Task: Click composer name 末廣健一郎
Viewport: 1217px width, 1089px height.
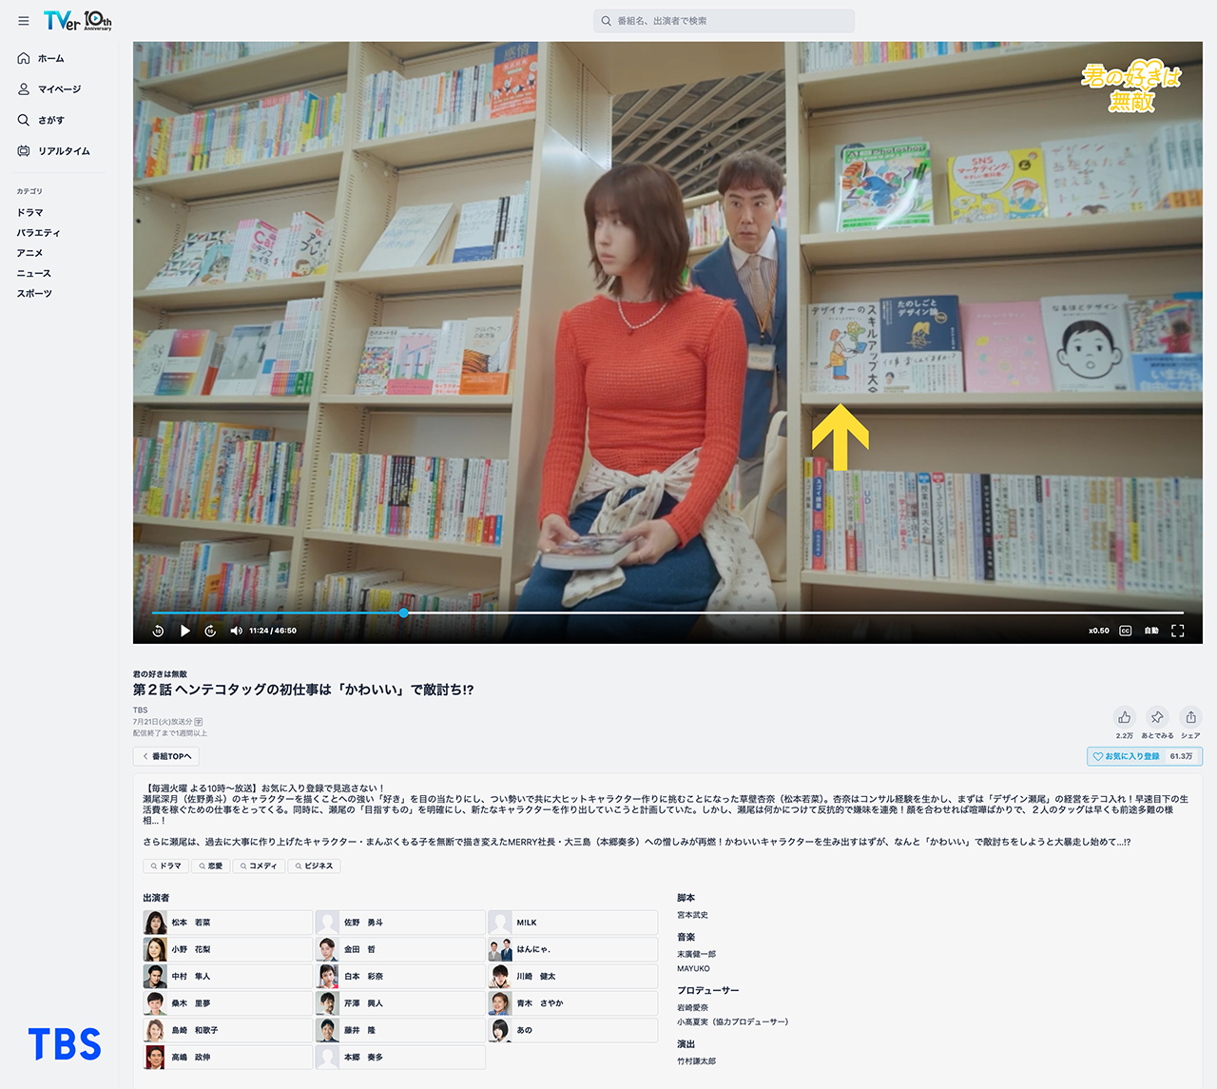Action: click(x=697, y=954)
